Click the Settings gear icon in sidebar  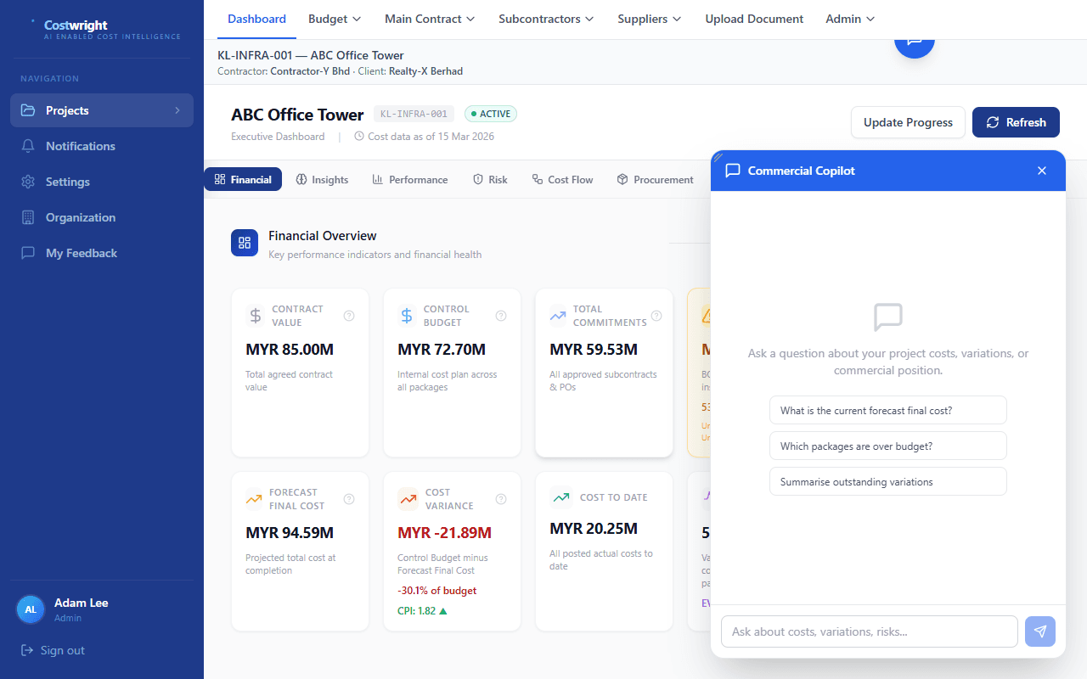(x=28, y=182)
